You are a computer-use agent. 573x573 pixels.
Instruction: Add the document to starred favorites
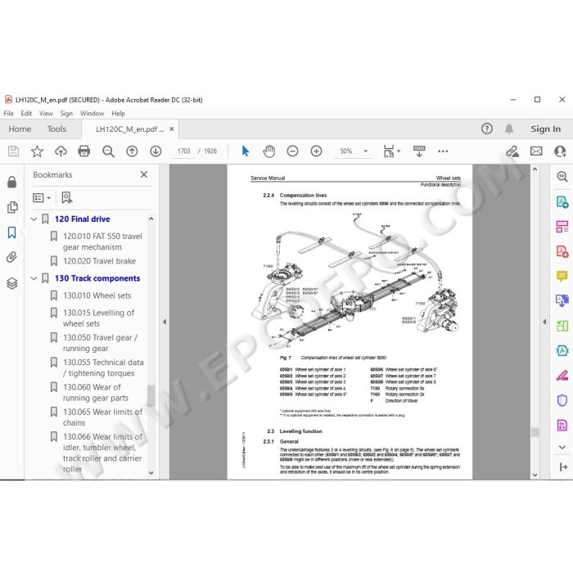37,151
